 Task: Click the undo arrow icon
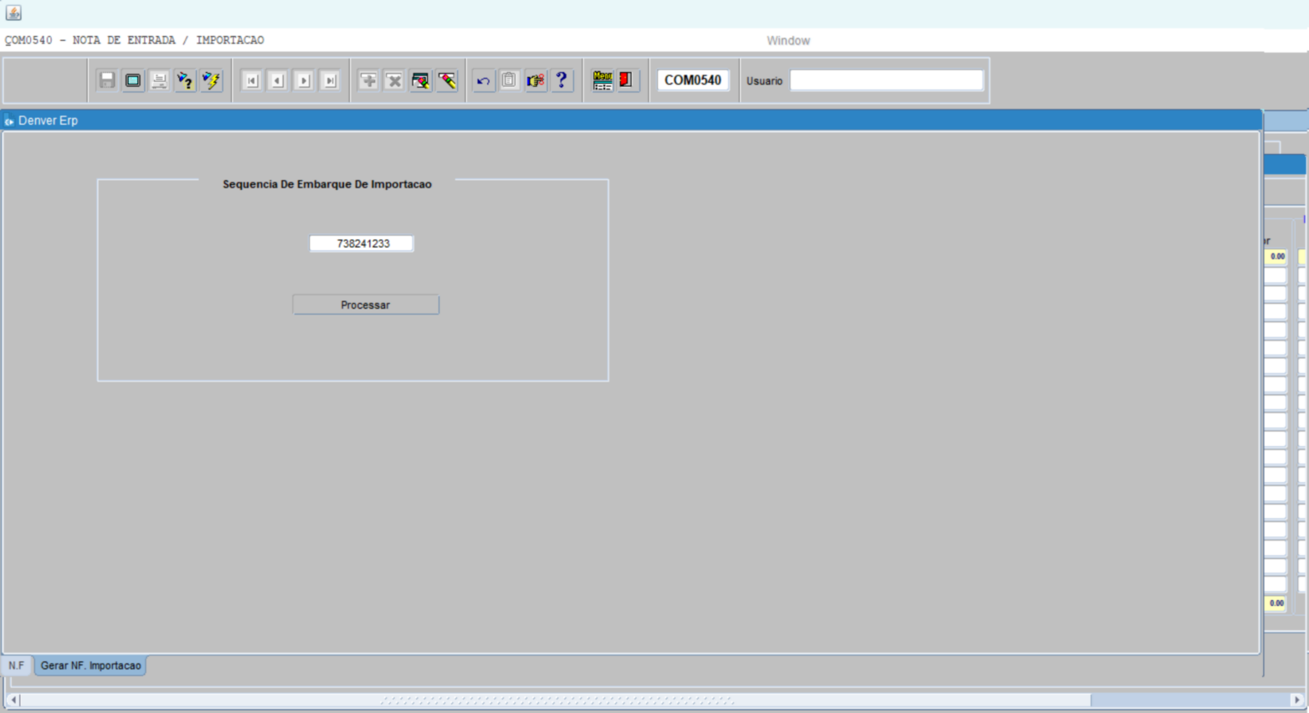click(483, 80)
